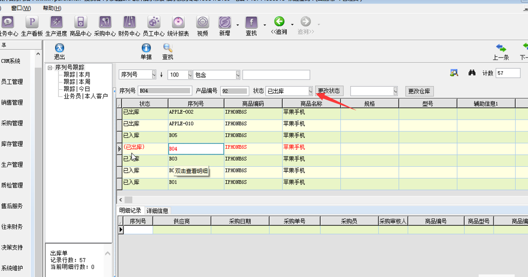Image resolution: width=528 pixels, height=277 pixels.
Task: Click 状态 column header
Action: [x=145, y=104]
